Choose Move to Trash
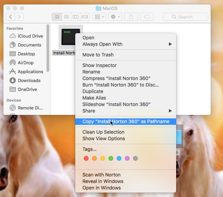 (126, 55)
